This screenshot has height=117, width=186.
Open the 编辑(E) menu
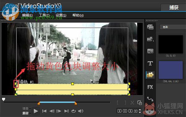27,15
